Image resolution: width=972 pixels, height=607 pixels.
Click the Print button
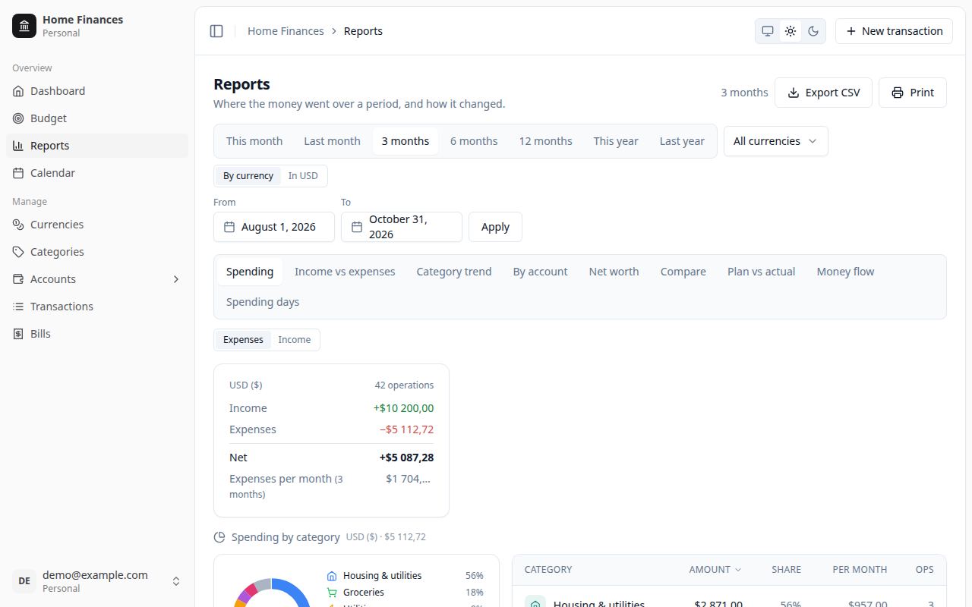913,93
